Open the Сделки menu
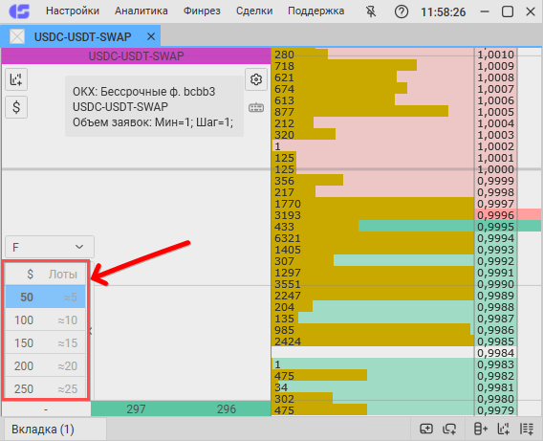This screenshot has height=441, width=543. [x=254, y=11]
